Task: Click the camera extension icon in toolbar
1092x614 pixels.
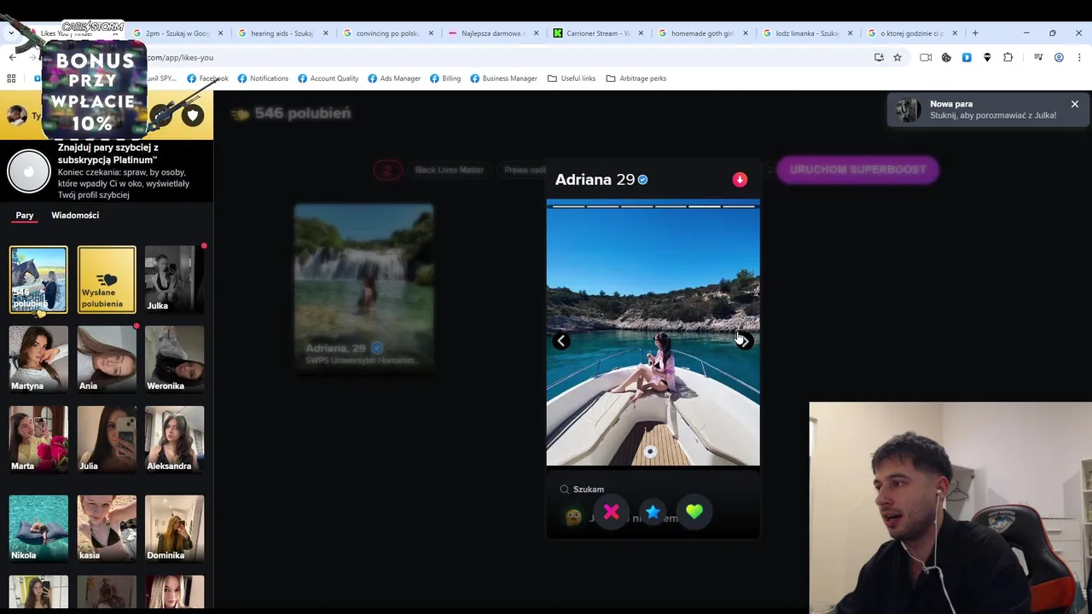Action: tap(926, 57)
